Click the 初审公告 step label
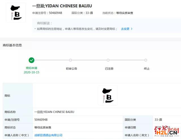This screenshot has height=139, width=181. pyautogui.click(x=72, y=69)
